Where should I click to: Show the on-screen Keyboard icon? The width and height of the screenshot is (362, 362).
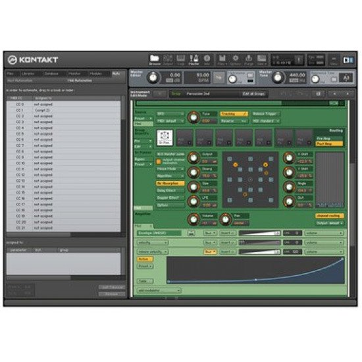[181, 60]
